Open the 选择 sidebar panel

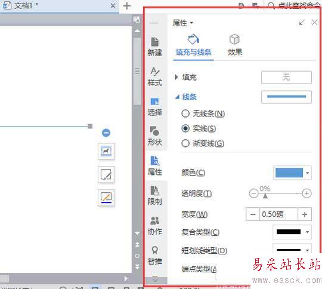155,107
